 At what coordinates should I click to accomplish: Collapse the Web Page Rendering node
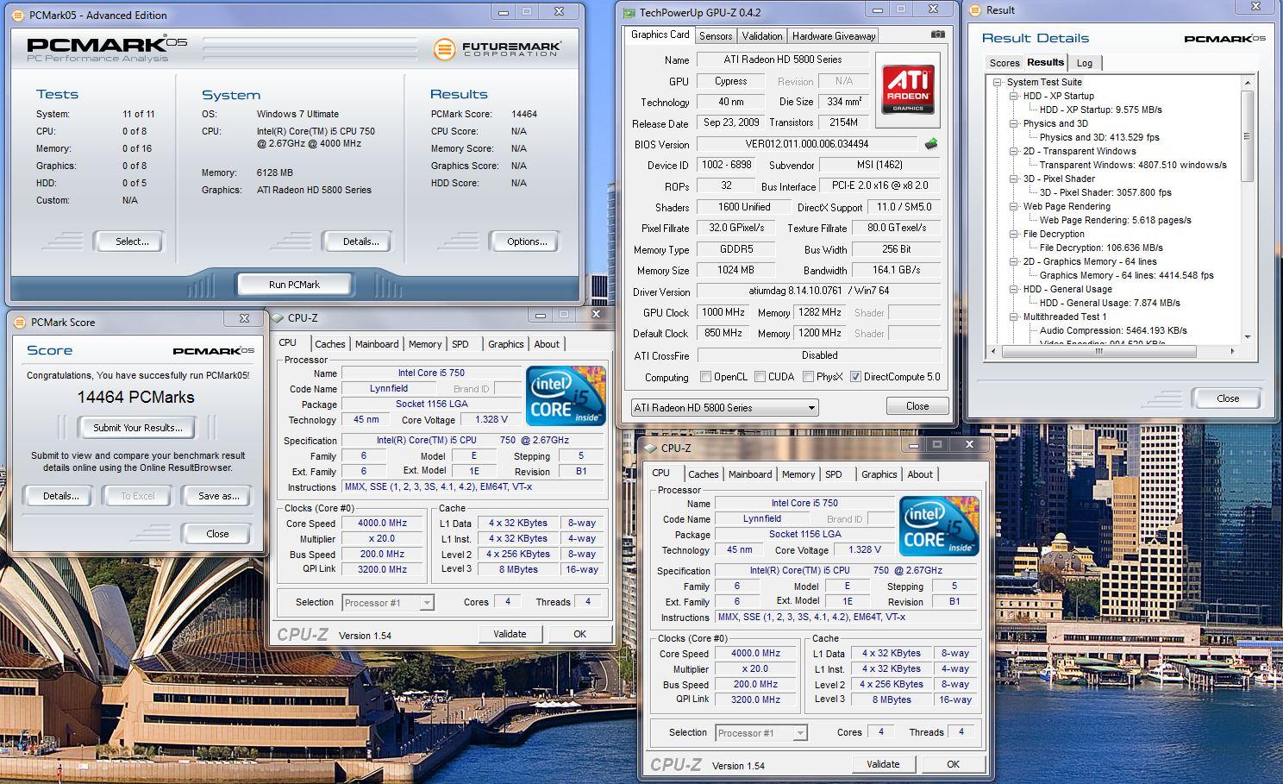pos(1014,206)
